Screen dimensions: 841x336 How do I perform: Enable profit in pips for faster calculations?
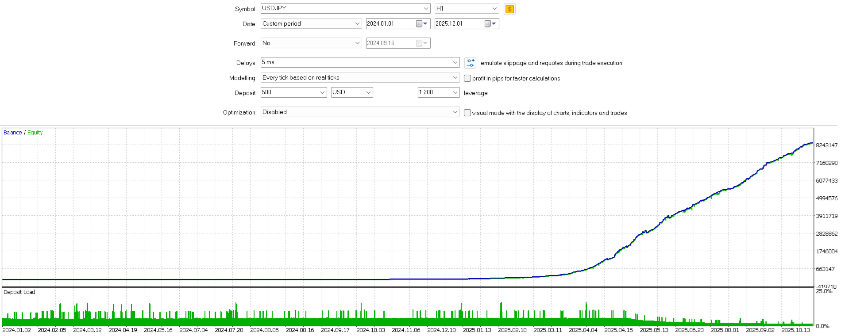point(467,78)
